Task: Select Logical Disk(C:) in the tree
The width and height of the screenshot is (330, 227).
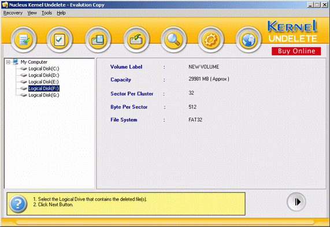Action: click(x=44, y=69)
